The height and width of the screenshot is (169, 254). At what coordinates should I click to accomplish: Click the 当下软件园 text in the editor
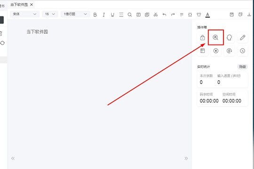click(37, 32)
